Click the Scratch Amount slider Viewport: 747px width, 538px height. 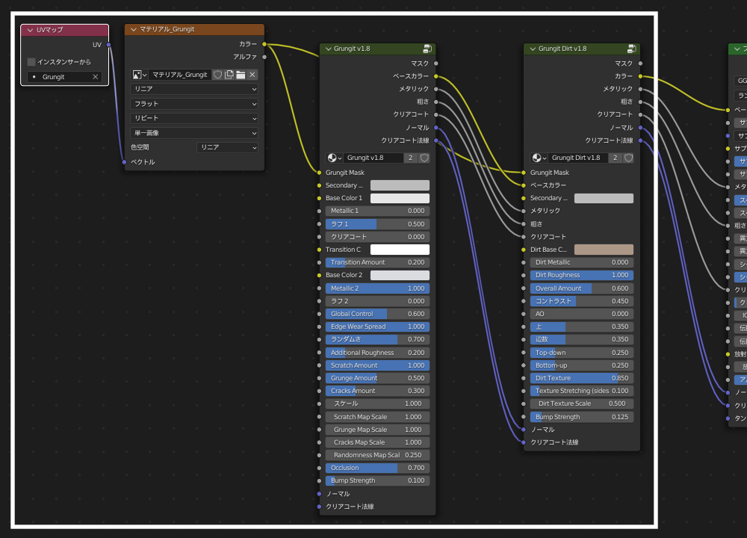(377, 365)
